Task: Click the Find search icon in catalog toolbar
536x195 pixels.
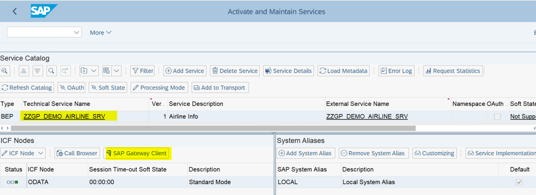Action: click(52, 71)
